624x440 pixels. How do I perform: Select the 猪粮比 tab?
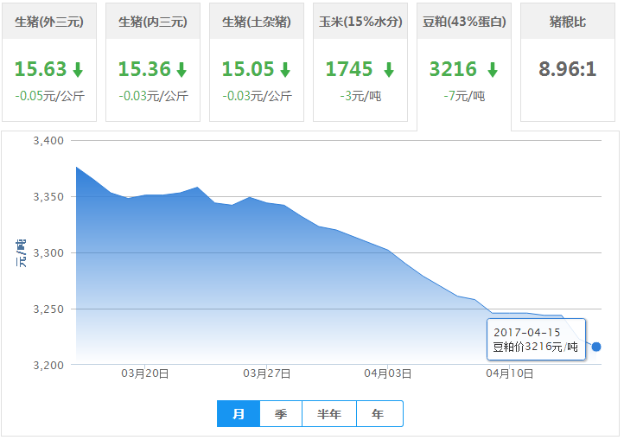(568, 62)
